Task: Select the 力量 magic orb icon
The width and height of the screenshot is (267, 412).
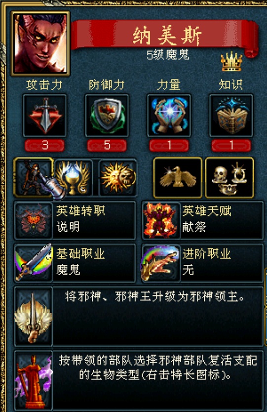Action: 169,115
